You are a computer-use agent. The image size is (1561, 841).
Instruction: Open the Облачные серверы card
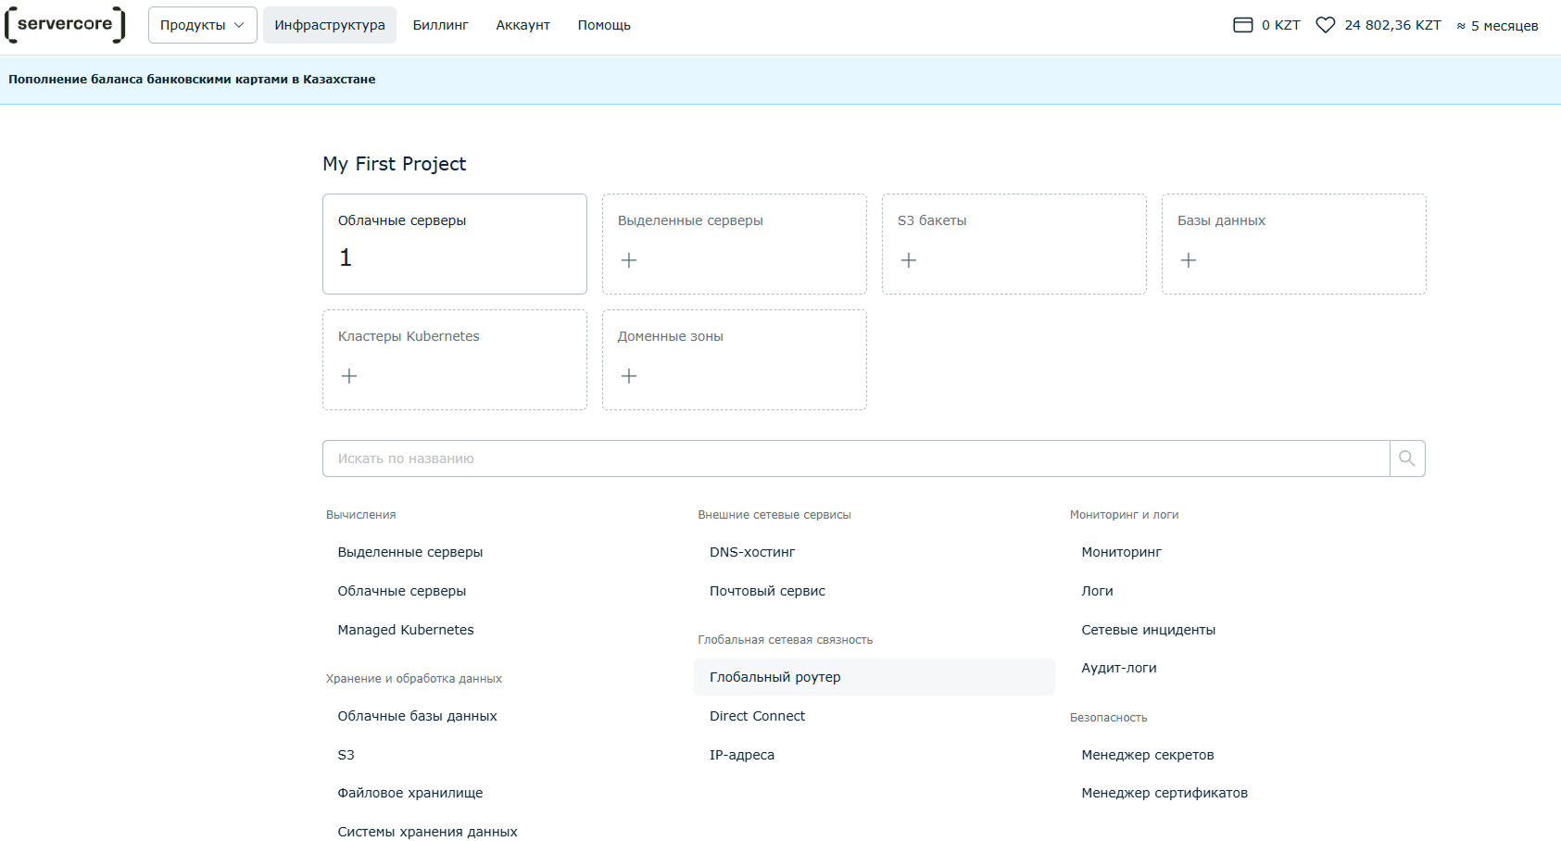coord(454,244)
